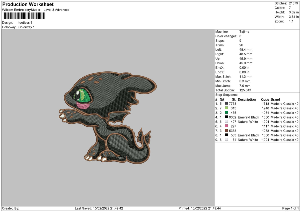301x212 pixels.
Task: Click thread code 1051
Action: pos(265,113)
